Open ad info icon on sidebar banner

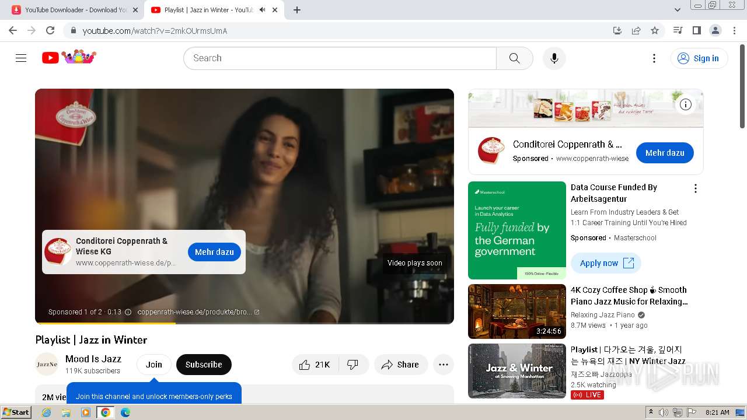pos(686,104)
